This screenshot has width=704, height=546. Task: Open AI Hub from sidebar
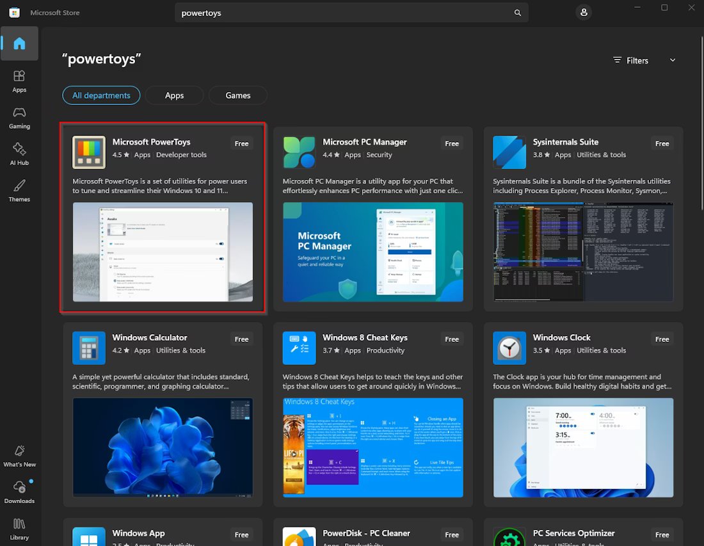(19, 154)
